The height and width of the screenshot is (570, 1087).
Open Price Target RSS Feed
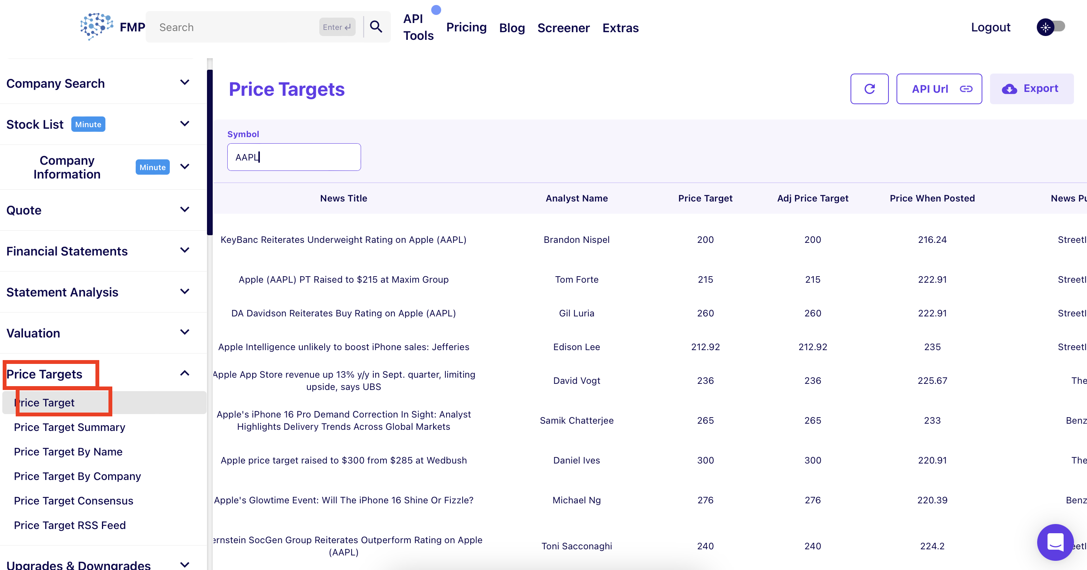pos(70,525)
